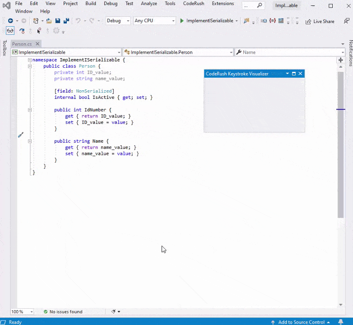Screen dimensions: 353x325
Task: Click the Navigate Backward arrow icon
Action: tap(10, 21)
